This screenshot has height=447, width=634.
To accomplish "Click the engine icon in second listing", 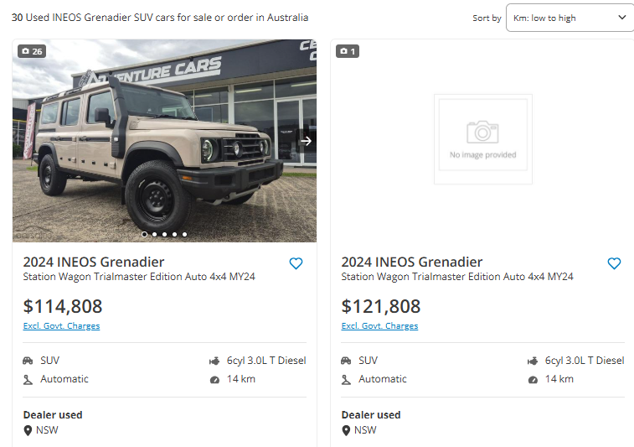I will (x=533, y=361).
